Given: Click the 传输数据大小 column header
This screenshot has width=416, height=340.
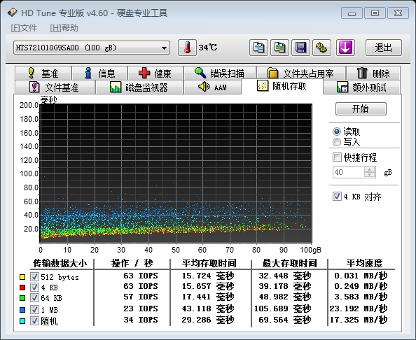Looking at the screenshot, I should coord(60,263).
